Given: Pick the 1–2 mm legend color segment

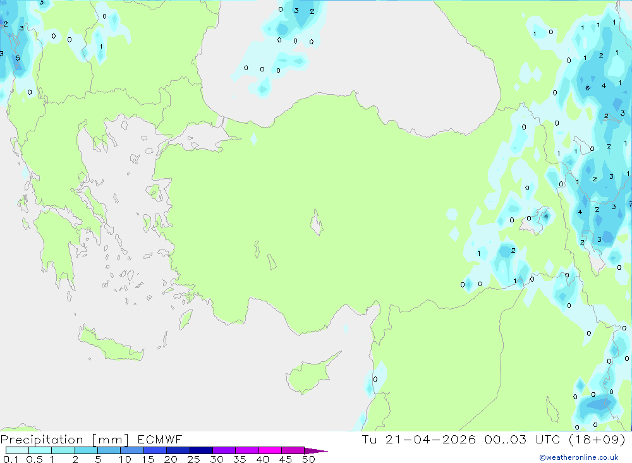Looking at the screenshot, I should pos(63,450).
